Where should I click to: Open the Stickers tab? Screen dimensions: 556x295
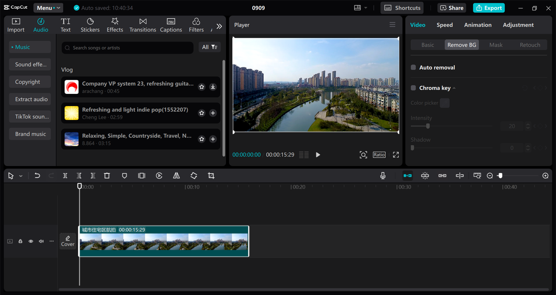90,25
